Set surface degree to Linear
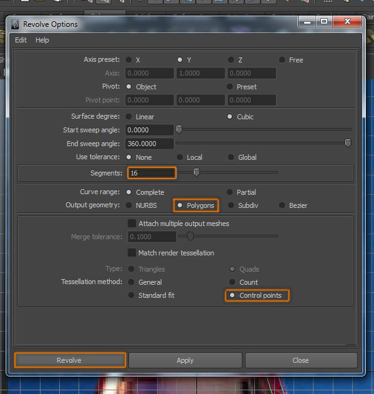374x394 pixels. (x=129, y=117)
